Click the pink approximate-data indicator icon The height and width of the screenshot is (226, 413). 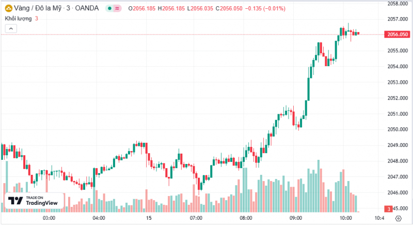pos(117,9)
